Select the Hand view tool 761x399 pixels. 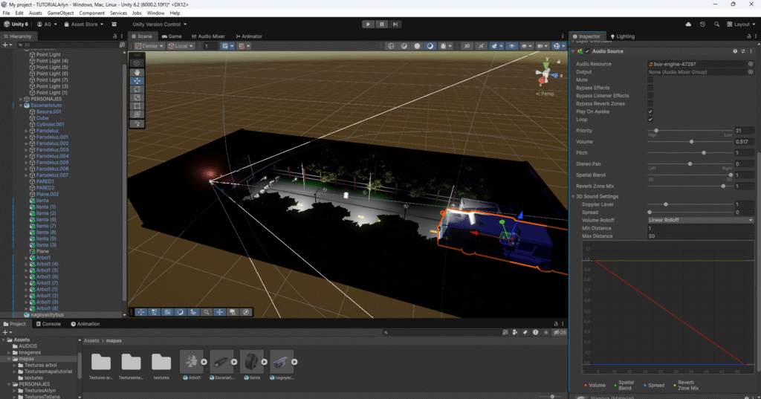137,72
